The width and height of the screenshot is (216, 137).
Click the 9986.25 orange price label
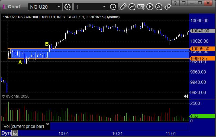click(x=202, y=58)
